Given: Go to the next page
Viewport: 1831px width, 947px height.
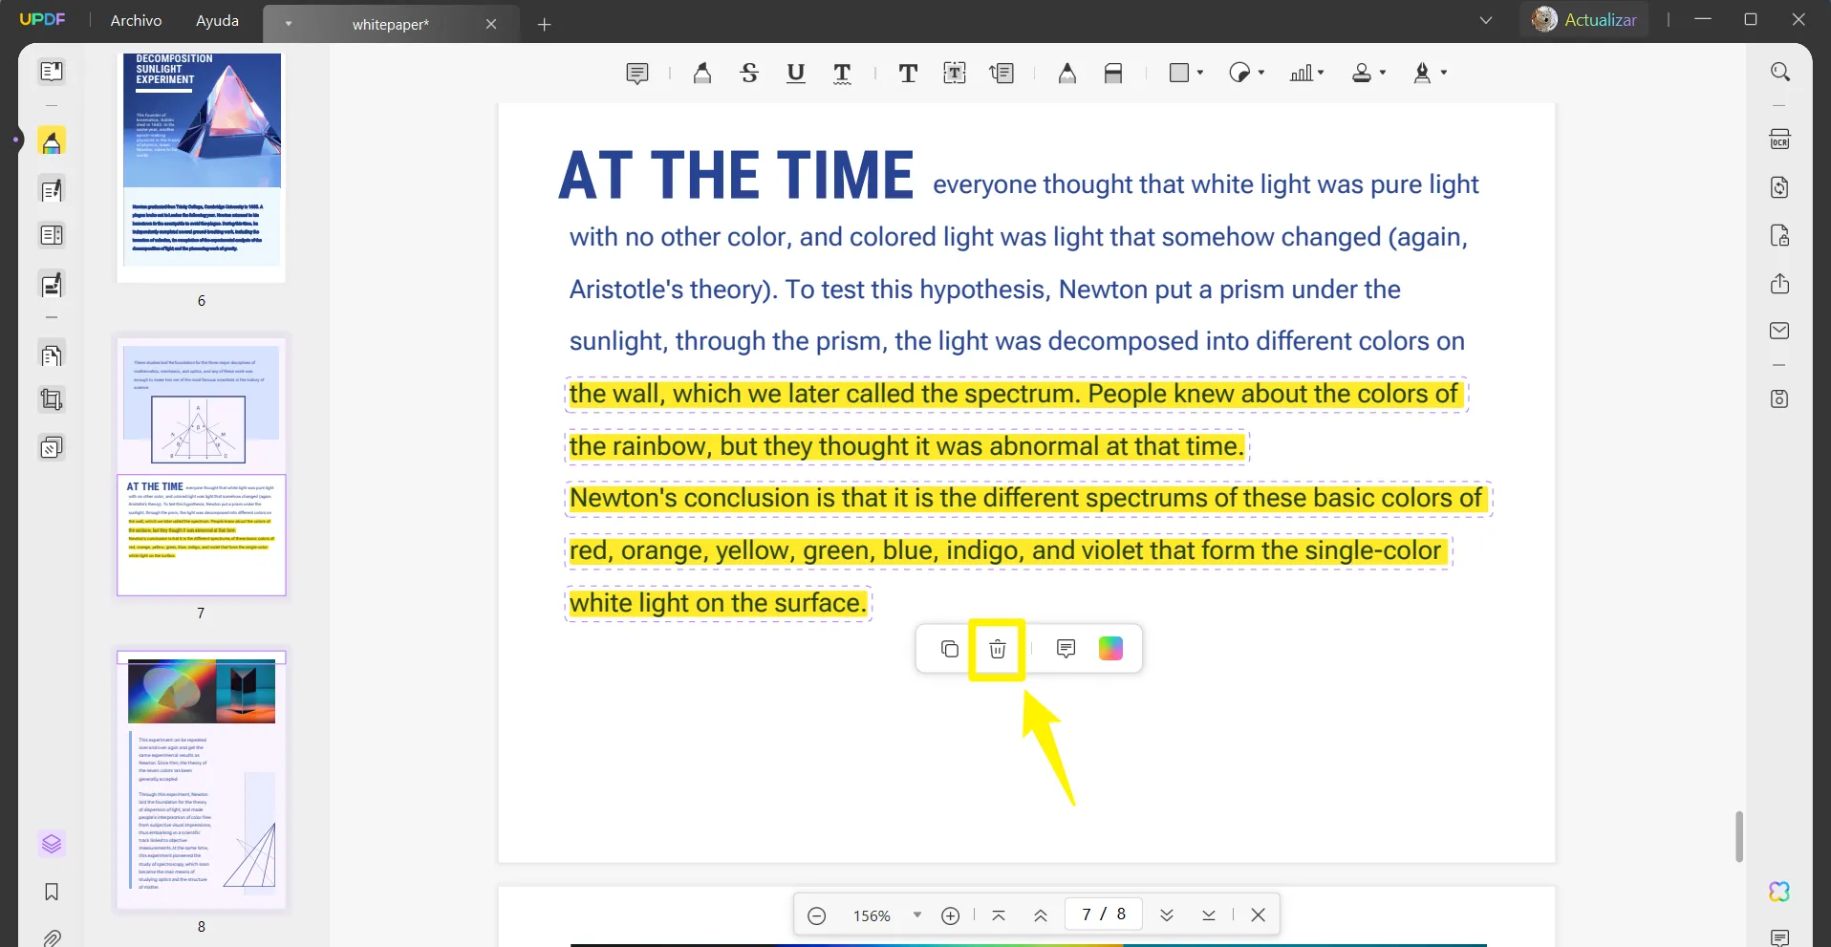Looking at the screenshot, I should 1166,915.
